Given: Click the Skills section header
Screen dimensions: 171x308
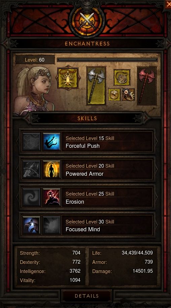Looking at the screenshot, I should click(87, 118).
